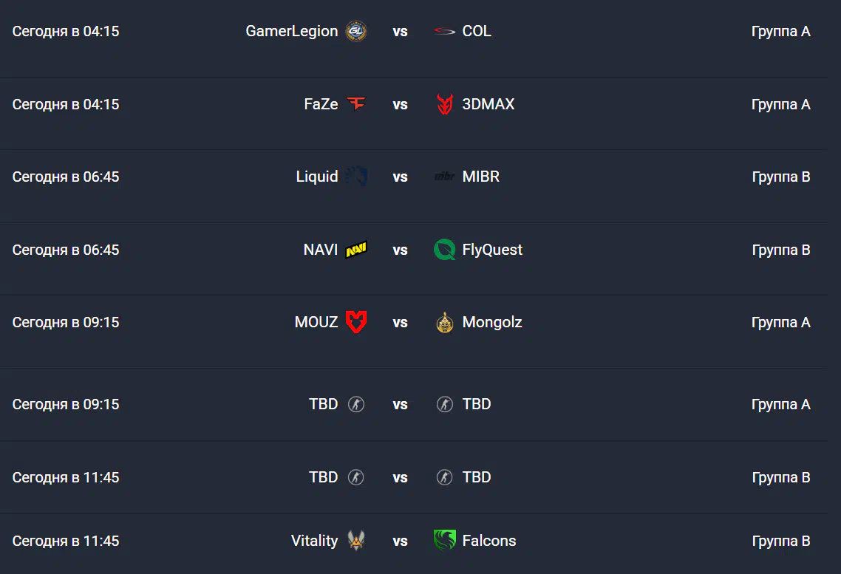Click the Falcons green logo
Screen dimensions: 841x574
point(445,540)
